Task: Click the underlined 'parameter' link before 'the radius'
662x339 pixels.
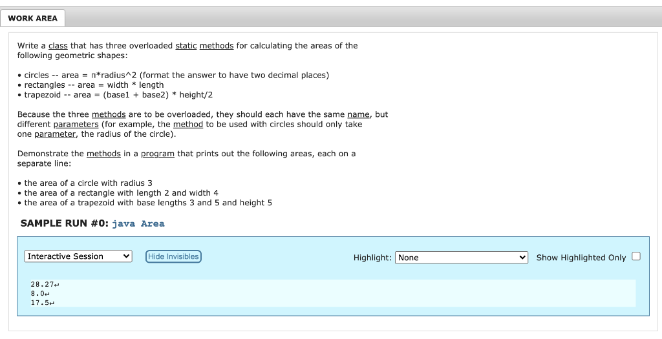Action: pos(55,134)
